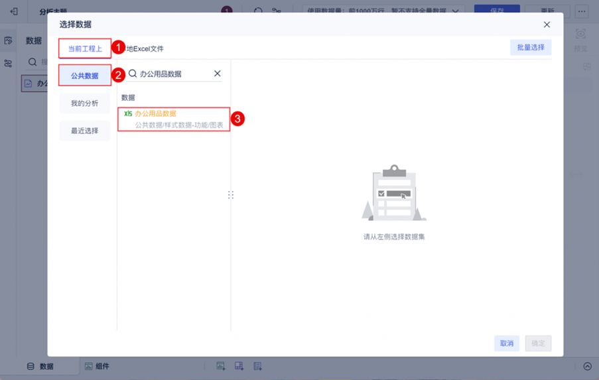This screenshot has height=380, width=599.
Task: Expand the 使用数据量 dropdown
Action: 383,11
